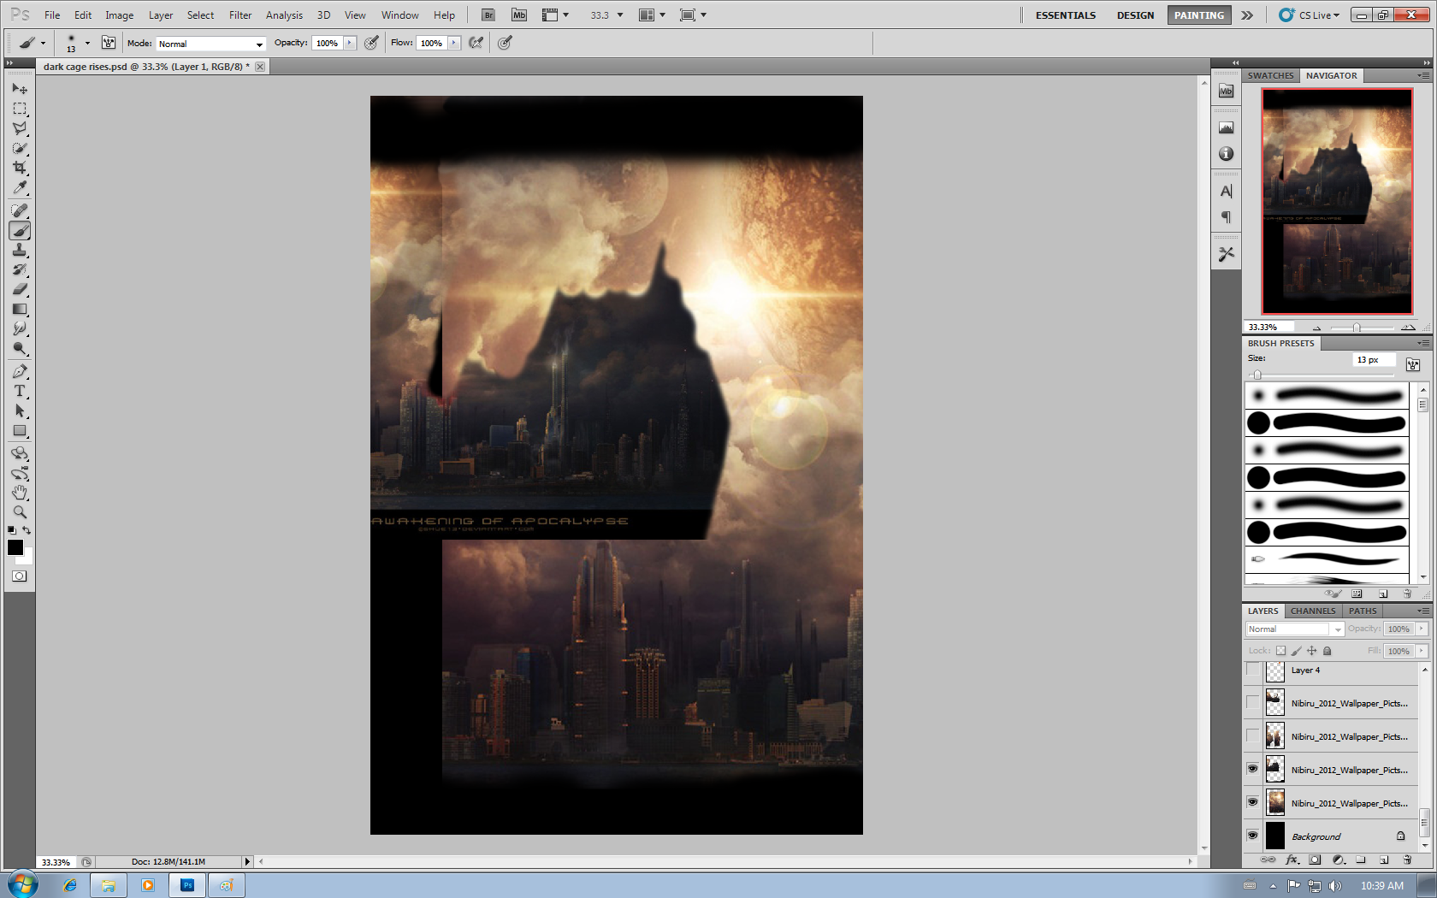Select the Hand tool
The height and width of the screenshot is (898, 1437).
[20, 493]
